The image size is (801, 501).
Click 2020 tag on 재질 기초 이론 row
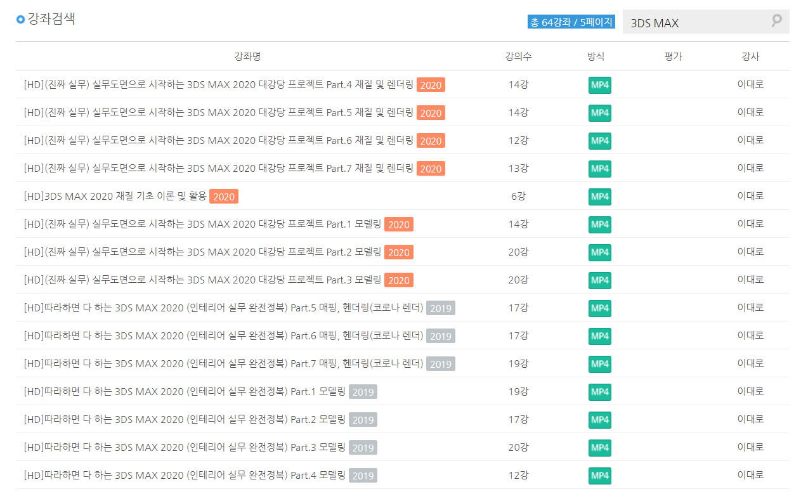tap(224, 197)
